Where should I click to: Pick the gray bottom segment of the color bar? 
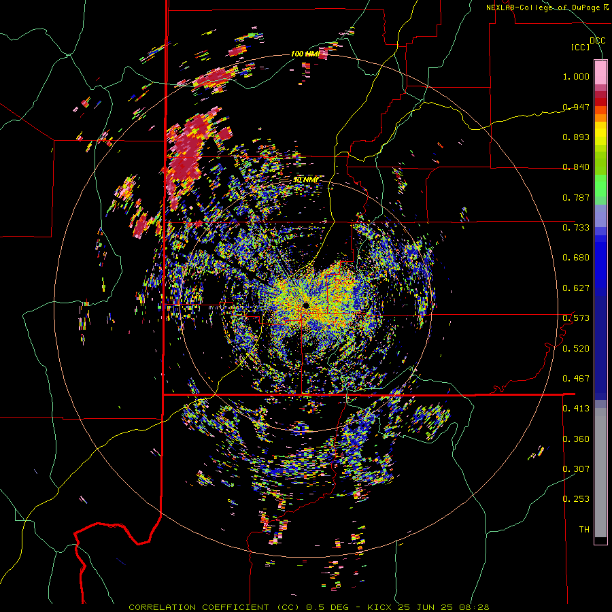[x=600, y=473]
